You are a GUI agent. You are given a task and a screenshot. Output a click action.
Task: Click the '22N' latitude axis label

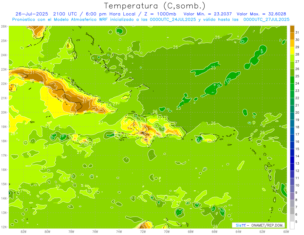pyautogui.click(x=4, y=84)
